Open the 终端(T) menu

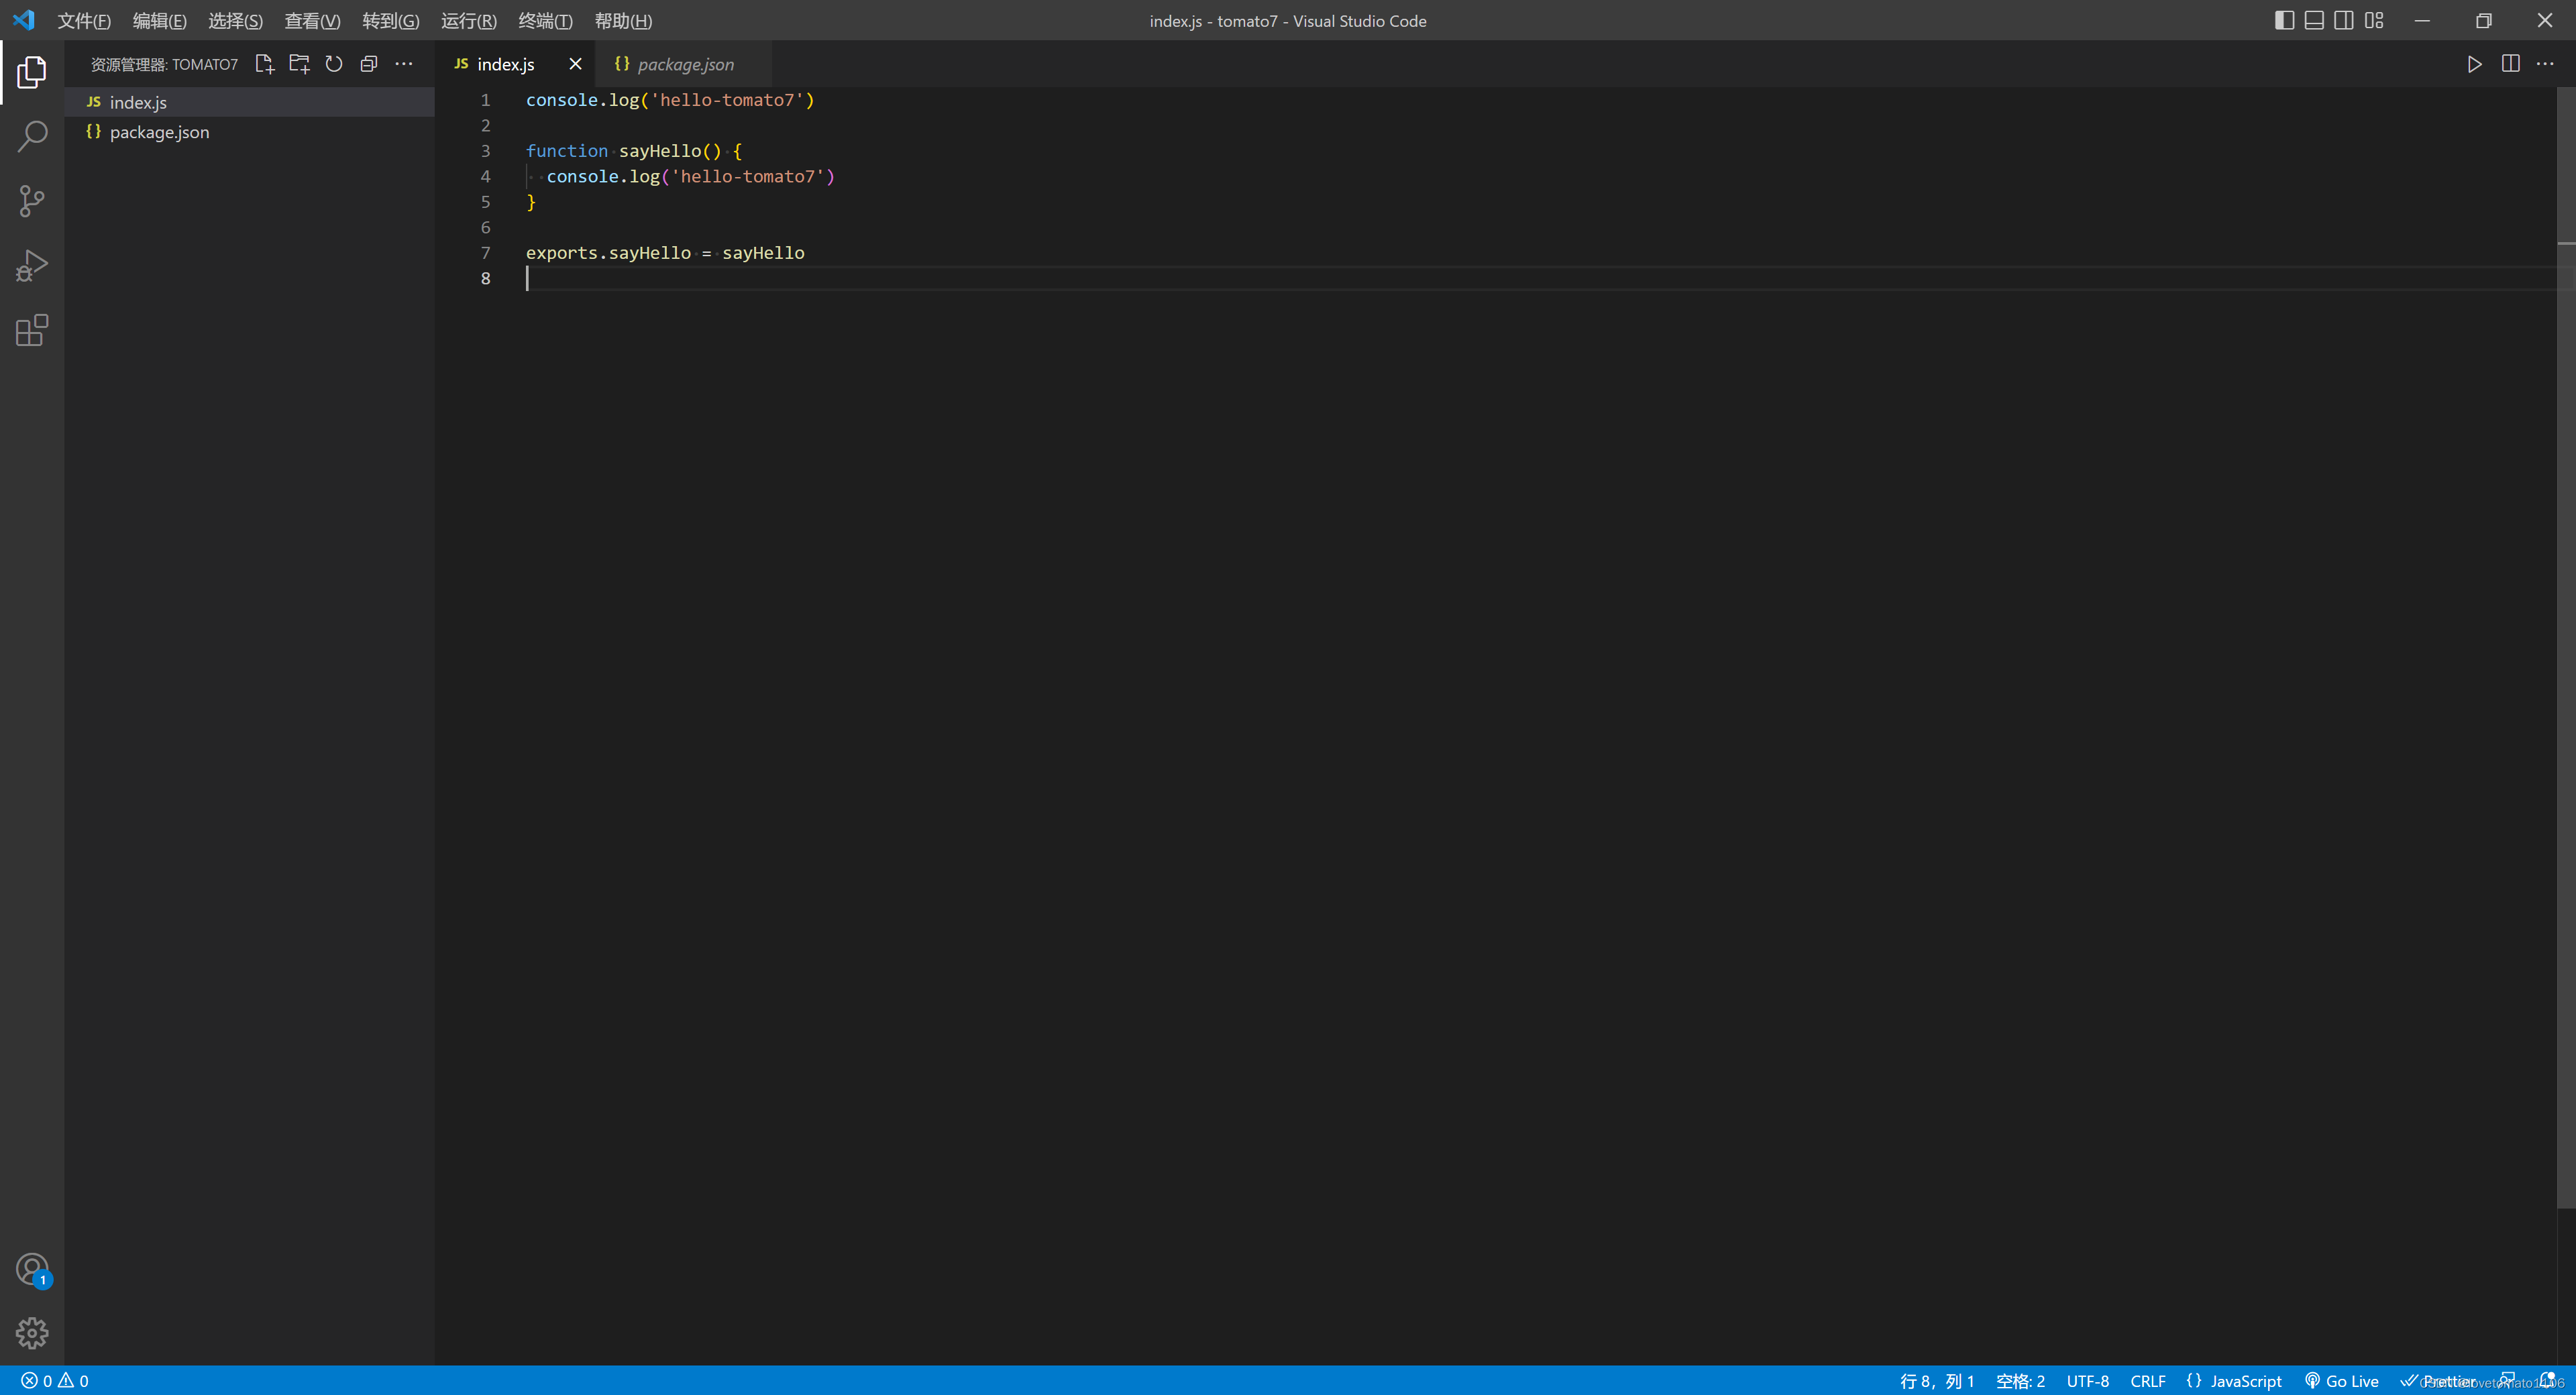coord(545,20)
